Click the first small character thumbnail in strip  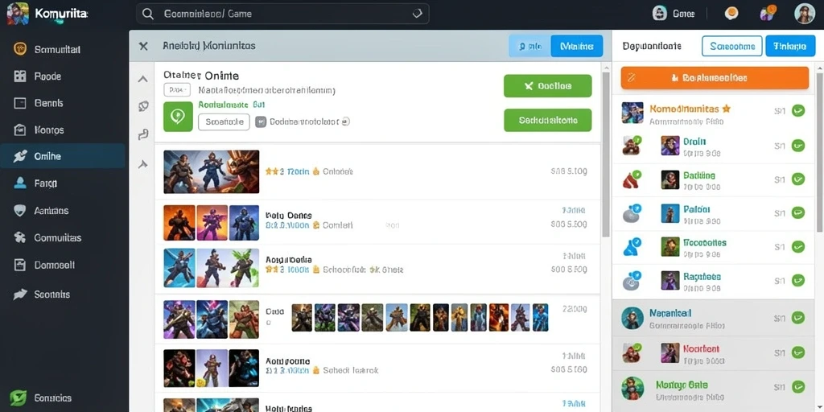pyautogui.click(x=302, y=317)
